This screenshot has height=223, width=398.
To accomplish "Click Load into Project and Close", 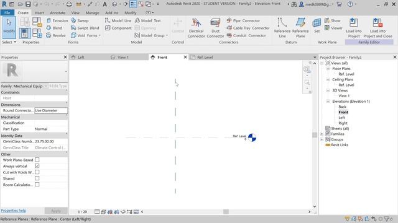I will 377,28.
